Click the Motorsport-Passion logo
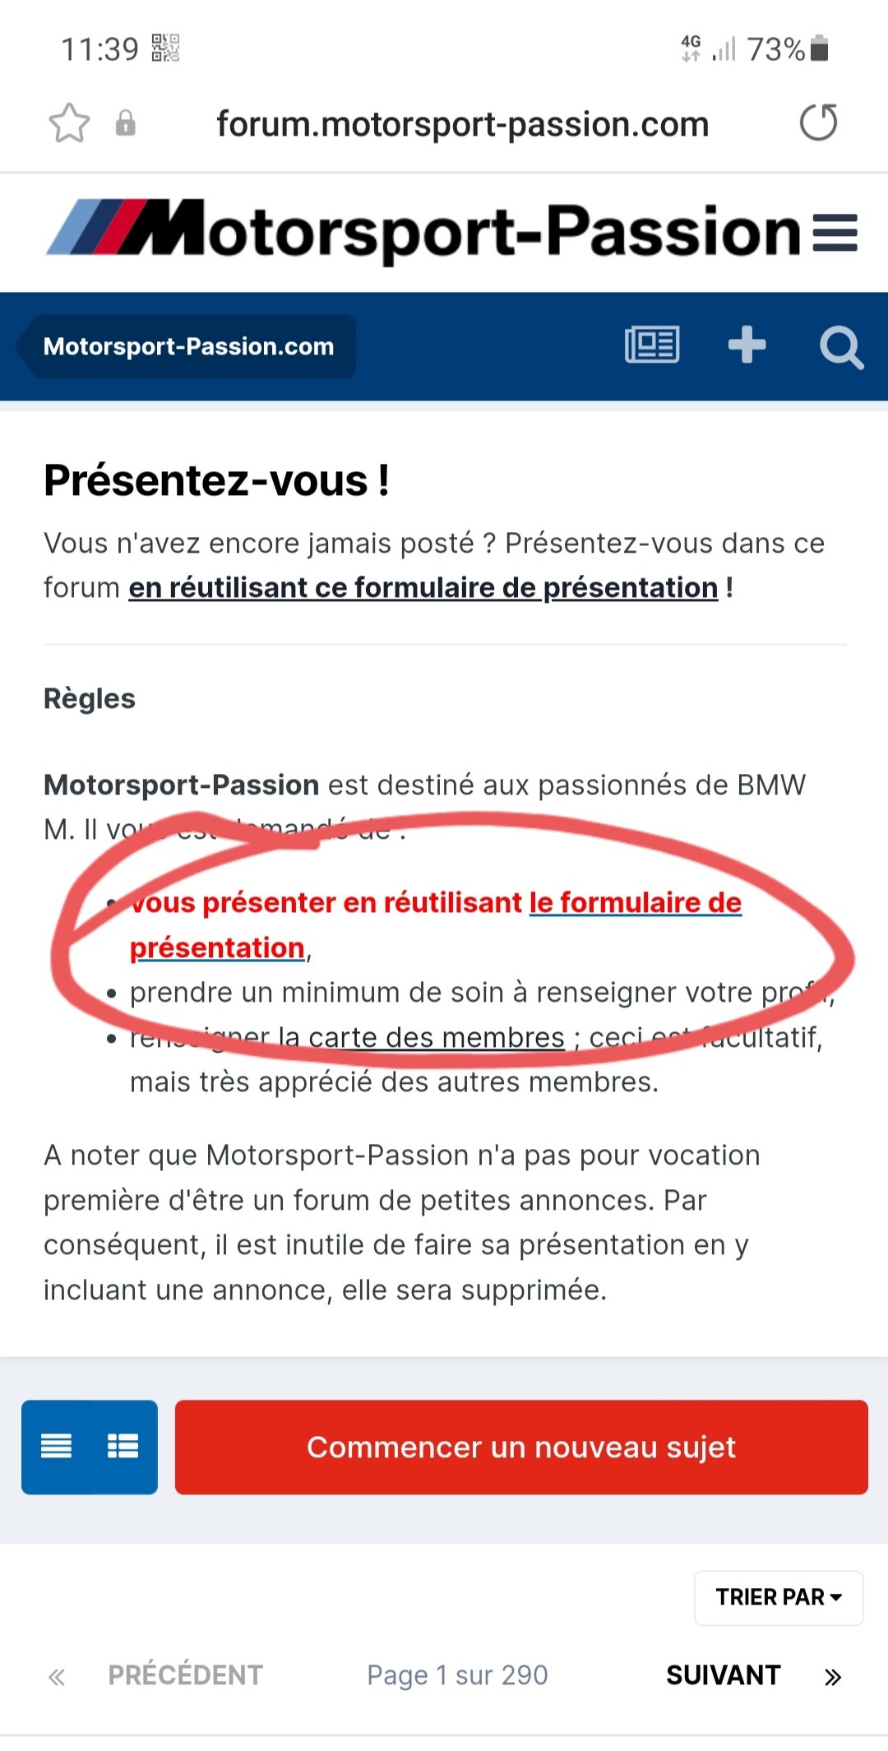Image resolution: width=888 pixels, height=1751 pixels. click(423, 230)
